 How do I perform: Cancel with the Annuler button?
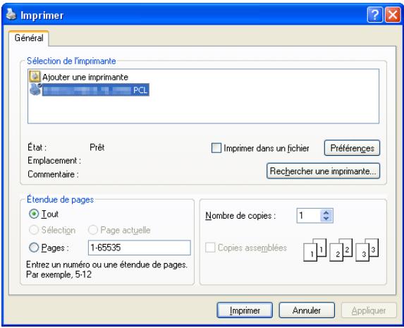point(307,310)
